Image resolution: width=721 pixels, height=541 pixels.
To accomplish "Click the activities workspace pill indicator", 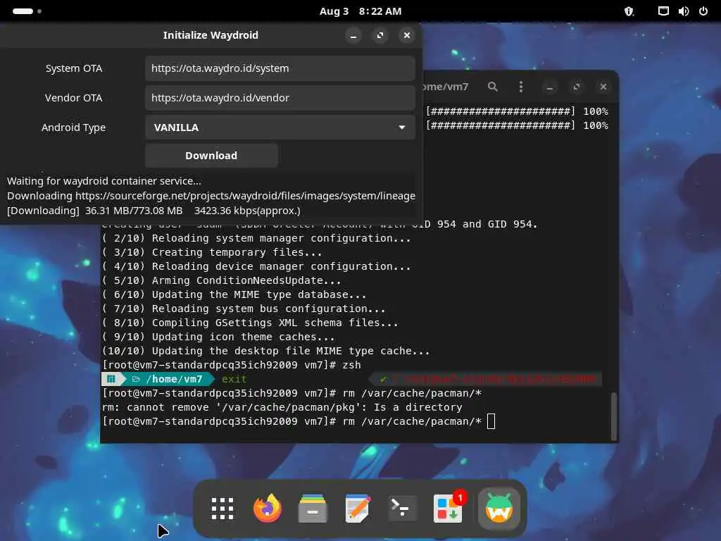I will click(x=23, y=11).
